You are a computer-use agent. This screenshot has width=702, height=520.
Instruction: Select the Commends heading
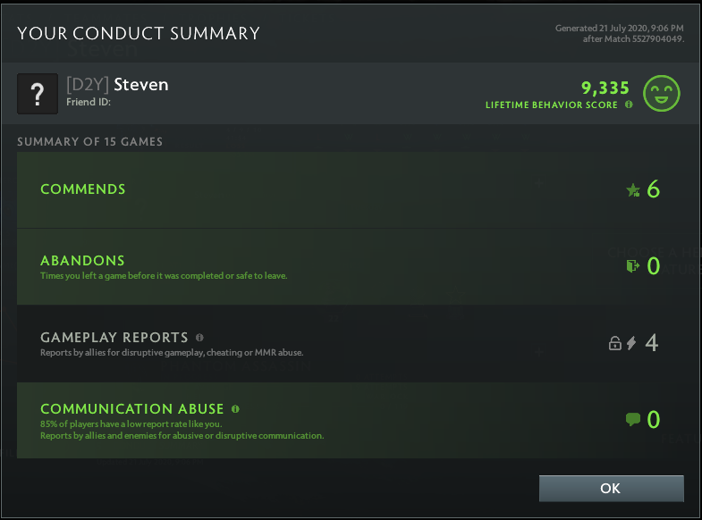tap(82, 189)
